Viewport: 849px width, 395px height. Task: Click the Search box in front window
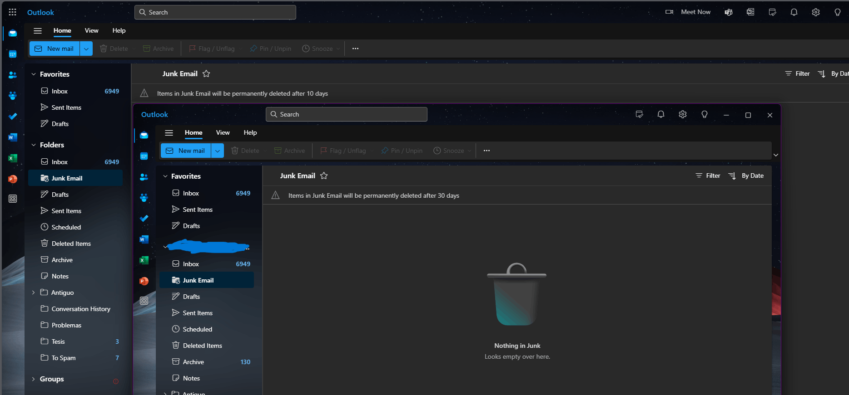347,114
